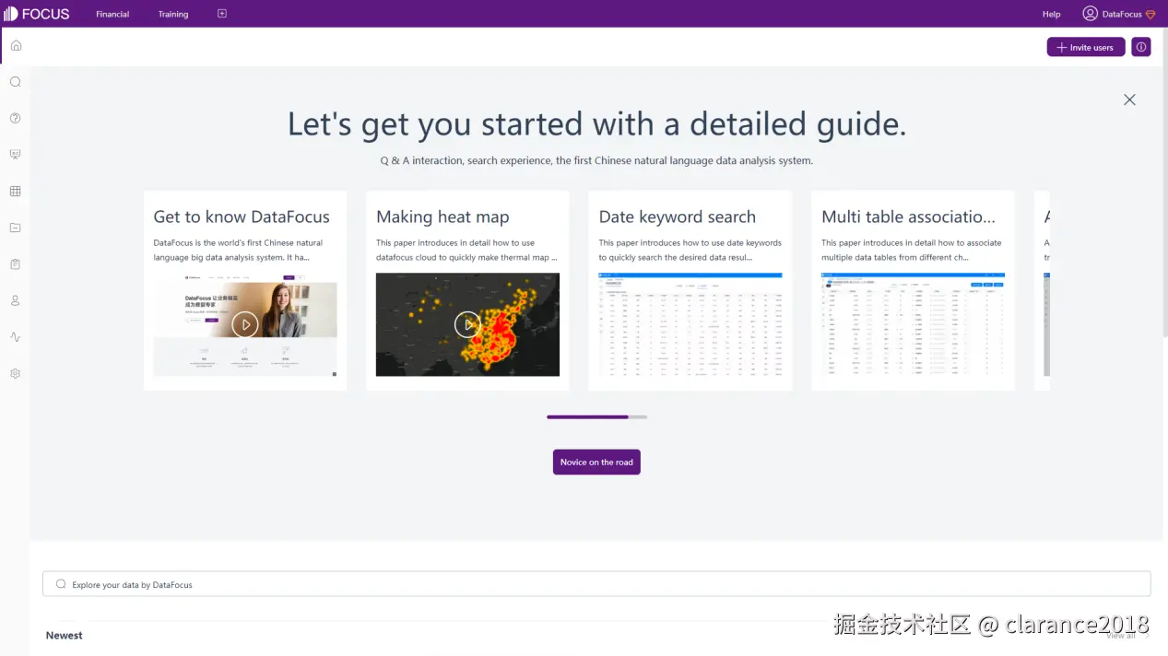Play the Get to know DataFocus video

point(245,324)
